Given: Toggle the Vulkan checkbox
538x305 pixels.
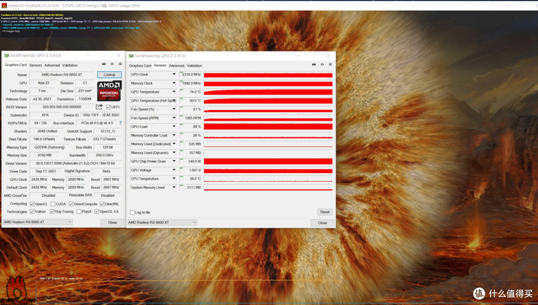Looking at the screenshot, I should tap(32, 212).
